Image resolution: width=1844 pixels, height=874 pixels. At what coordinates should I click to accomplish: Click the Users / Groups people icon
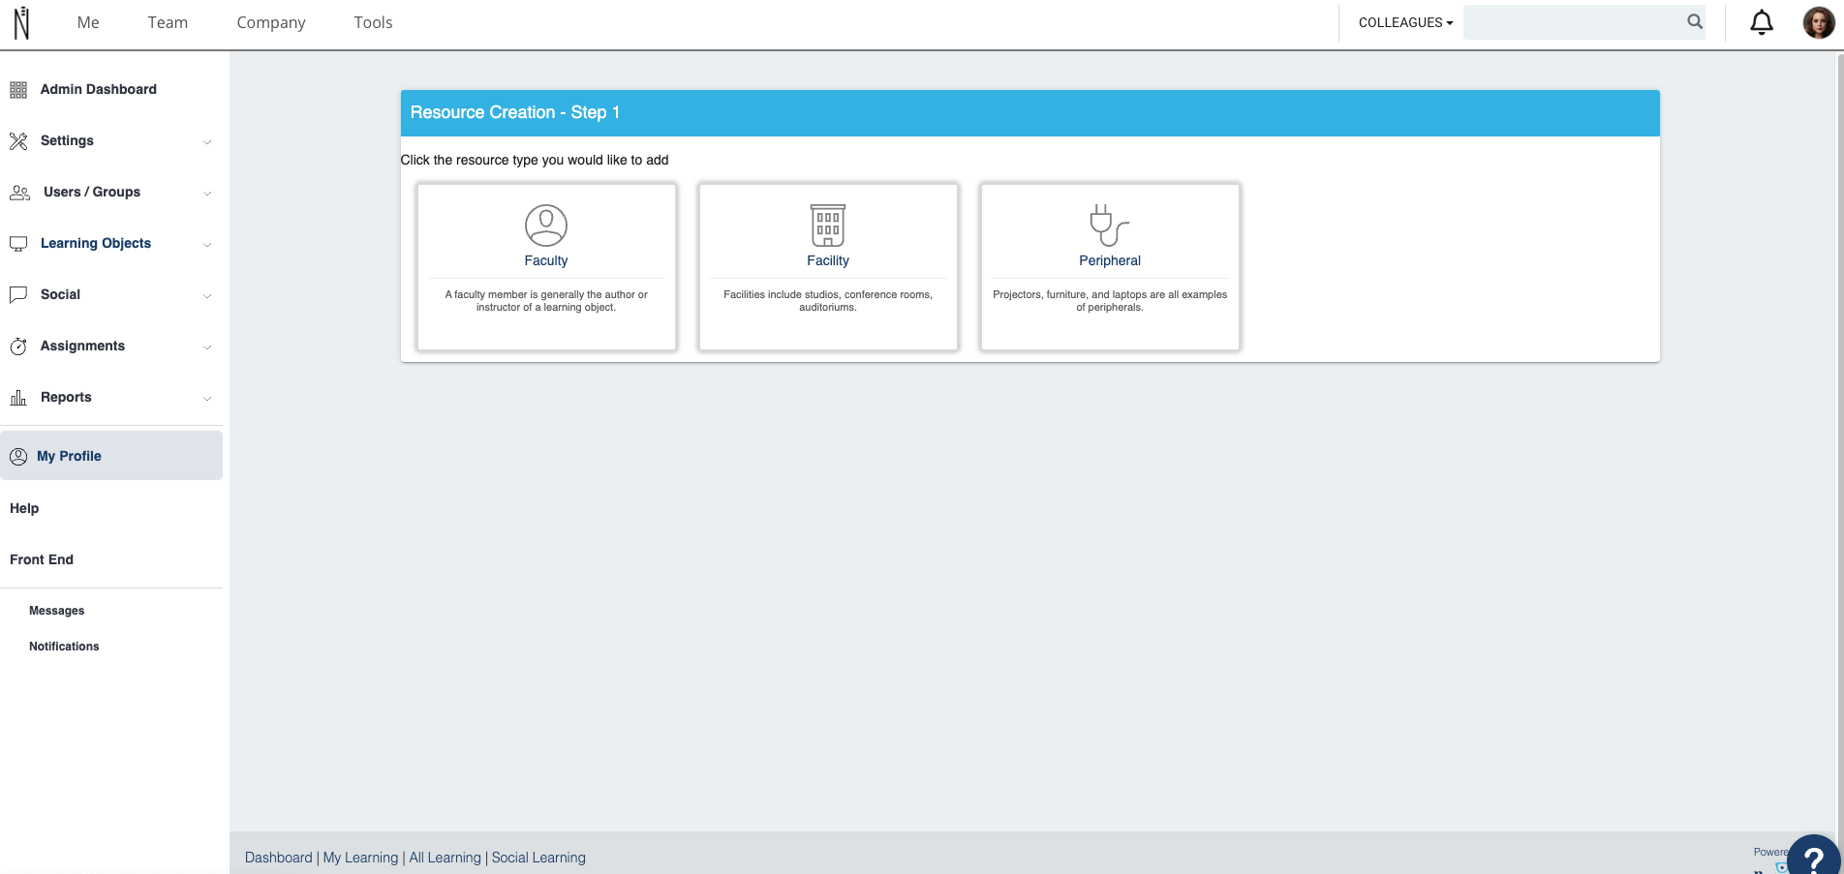tap(19, 193)
